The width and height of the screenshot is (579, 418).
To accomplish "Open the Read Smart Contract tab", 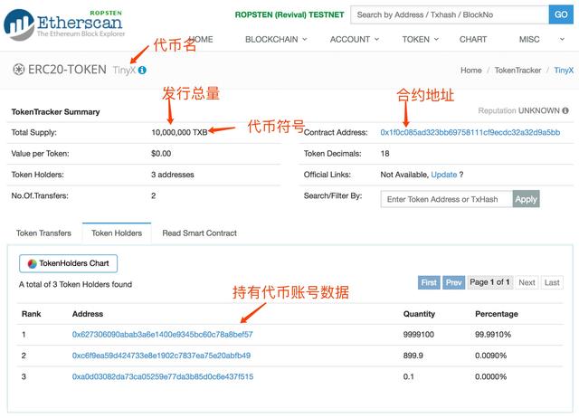I will [199, 233].
